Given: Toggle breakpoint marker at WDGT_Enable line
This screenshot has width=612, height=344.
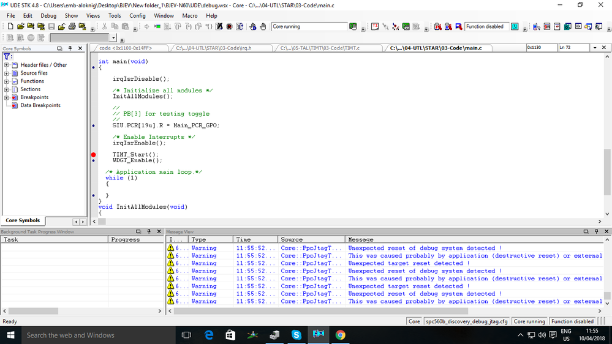Looking at the screenshot, I should pyautogui.click(x=93, y=161).
